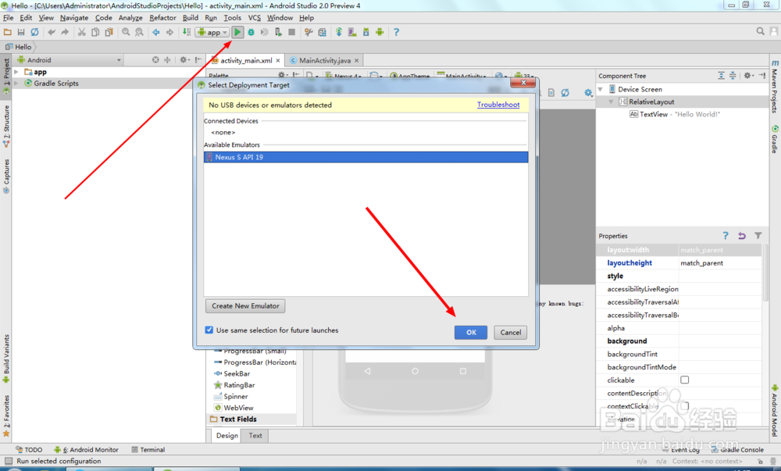
Task: Select the Design editor tab
Action: pyautogui.click(x=227, y=436)
